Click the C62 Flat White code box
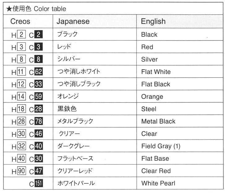Viewport: 225px width, 193px height. [38, 71]
